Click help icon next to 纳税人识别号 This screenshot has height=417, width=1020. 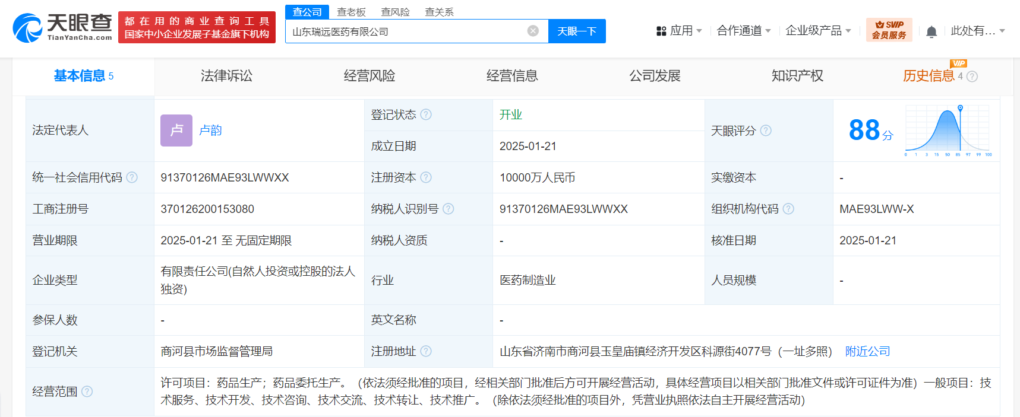pos(449,209)
